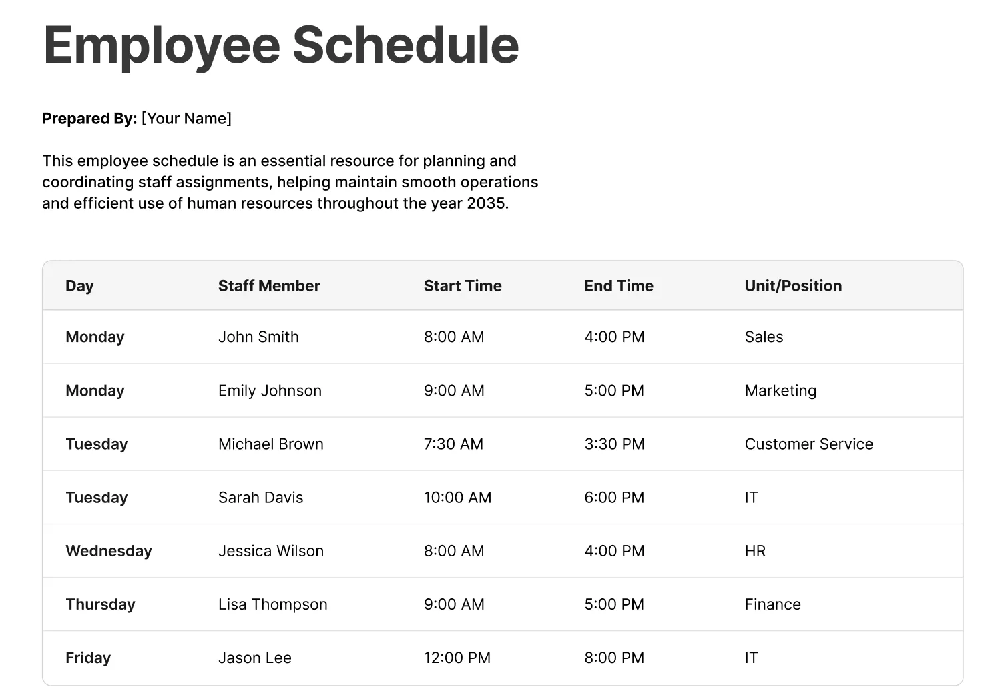The image size is (996, 687).
Task: Click Tuesday in Michael Brown's row
Action: [x=96, y=444]
